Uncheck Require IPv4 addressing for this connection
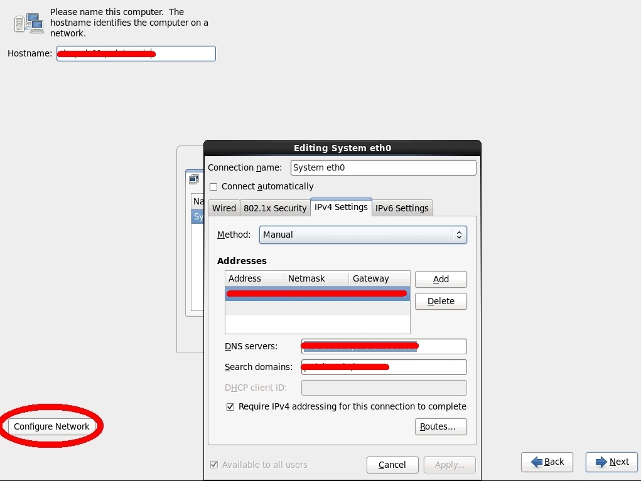The image size is (641, 481). [230, 407]
